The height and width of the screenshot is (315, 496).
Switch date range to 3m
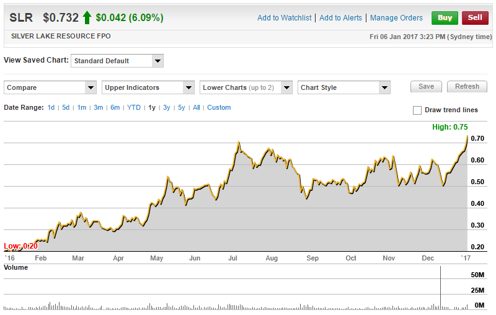coord(98,108)
